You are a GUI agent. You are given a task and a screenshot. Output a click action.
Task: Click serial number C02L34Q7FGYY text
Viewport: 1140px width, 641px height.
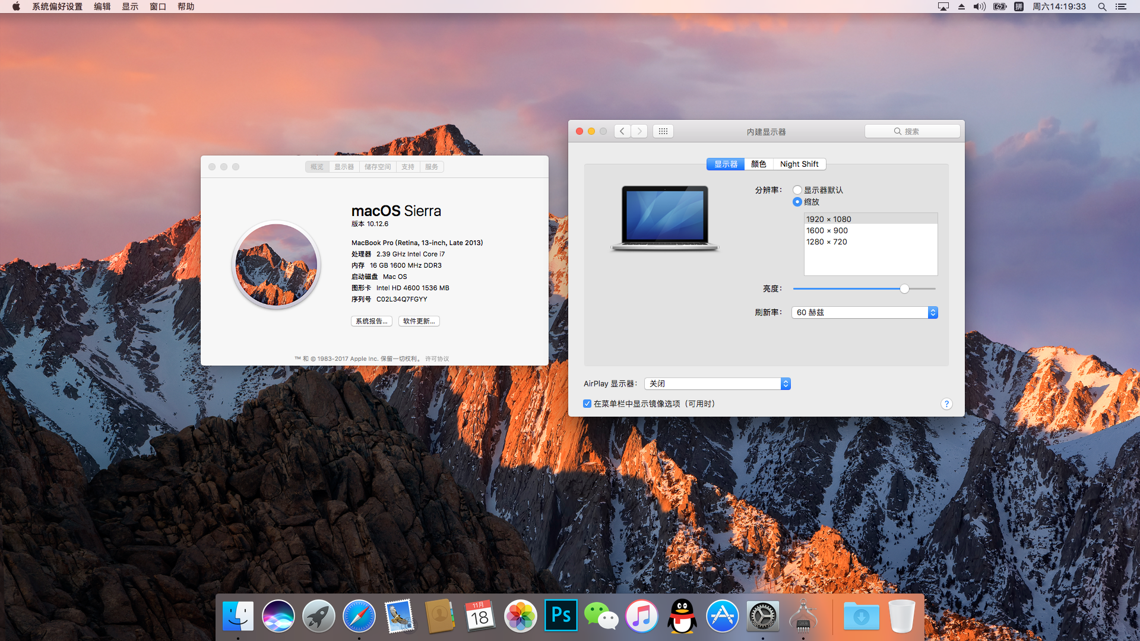(x=402, y=299)
